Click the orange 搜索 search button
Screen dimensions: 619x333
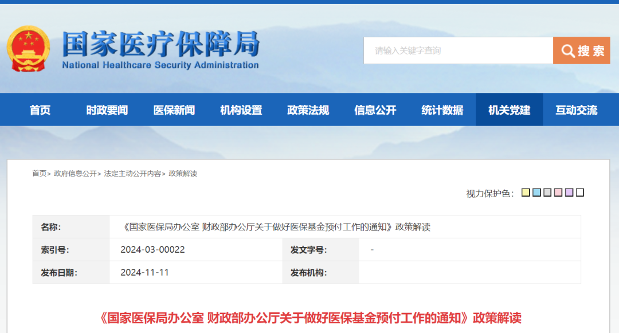(x=582, y=50)
